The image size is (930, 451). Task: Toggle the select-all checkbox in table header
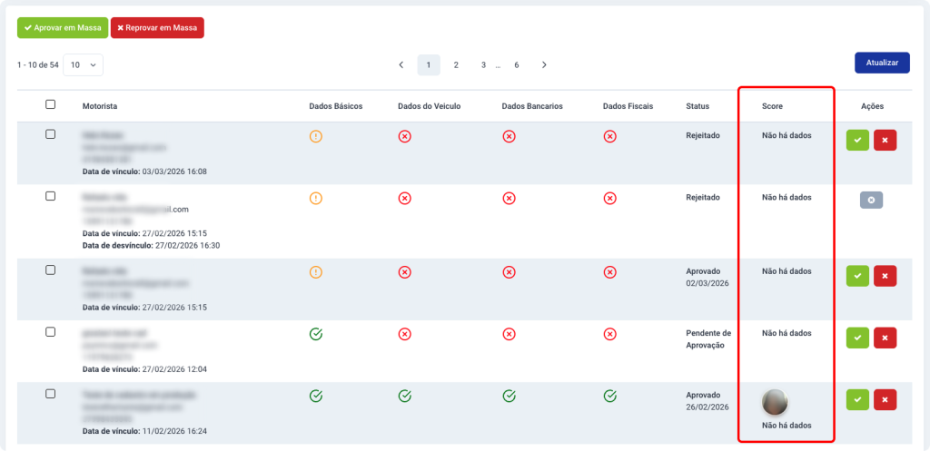point(51,105)
